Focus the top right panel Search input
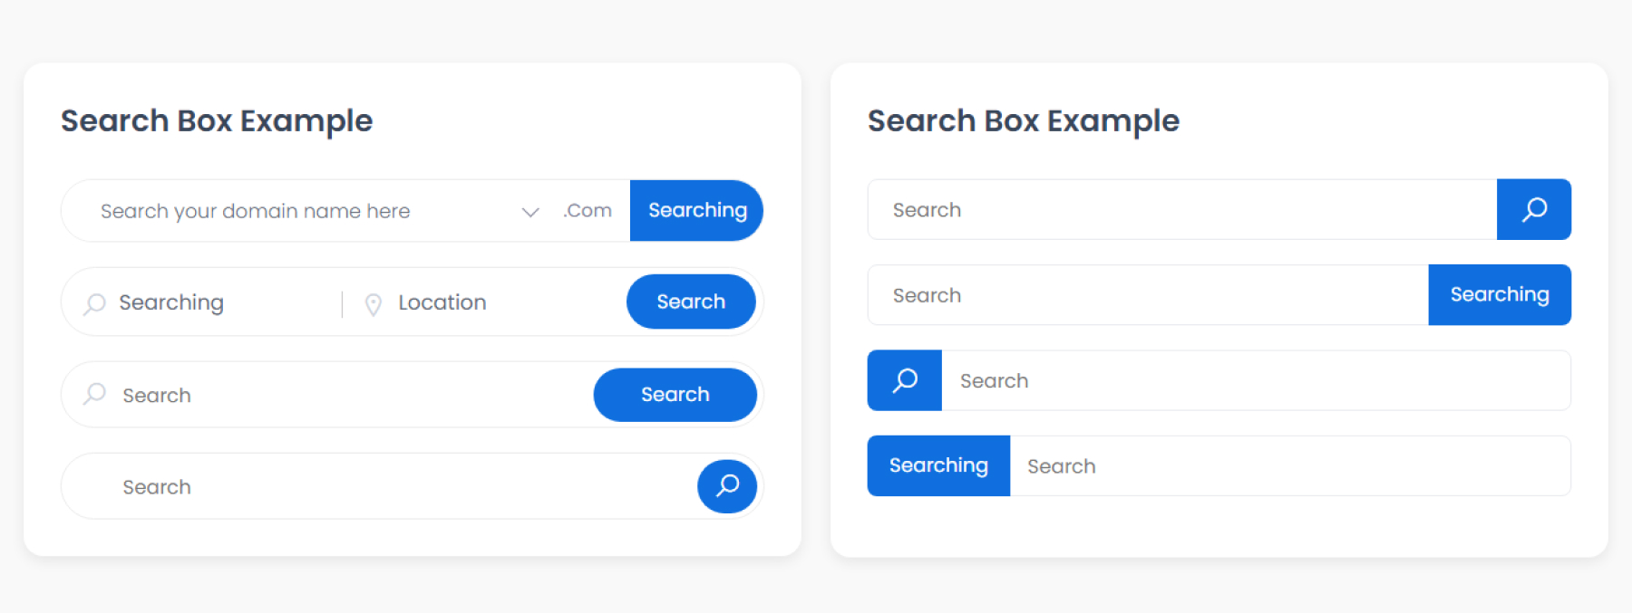This screenshot has height=613, width=1632. [1179, 210]
